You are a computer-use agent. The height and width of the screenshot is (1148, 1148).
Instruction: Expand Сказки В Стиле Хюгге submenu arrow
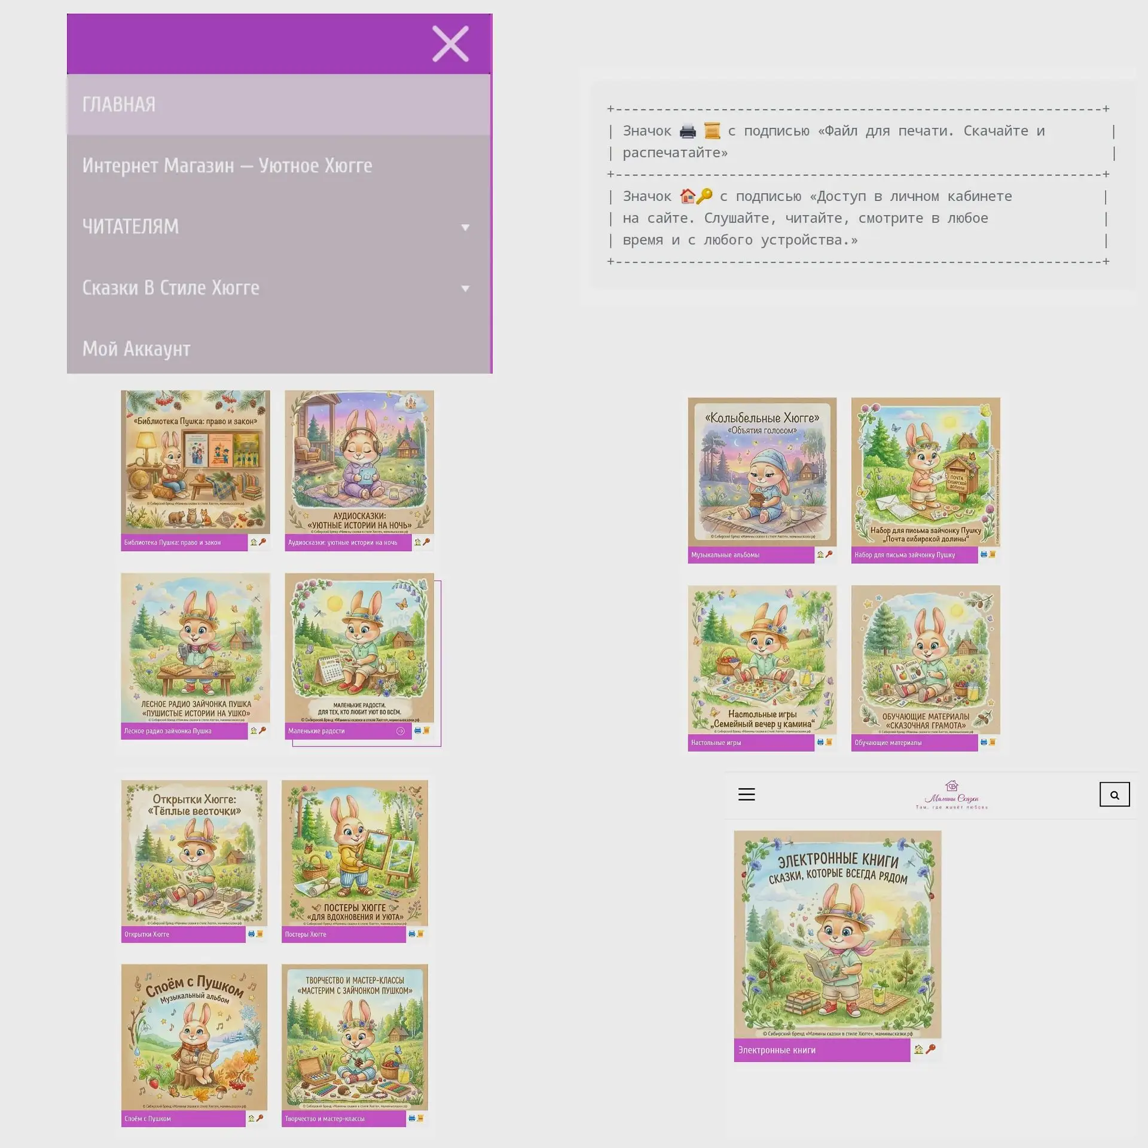point(465,289)
